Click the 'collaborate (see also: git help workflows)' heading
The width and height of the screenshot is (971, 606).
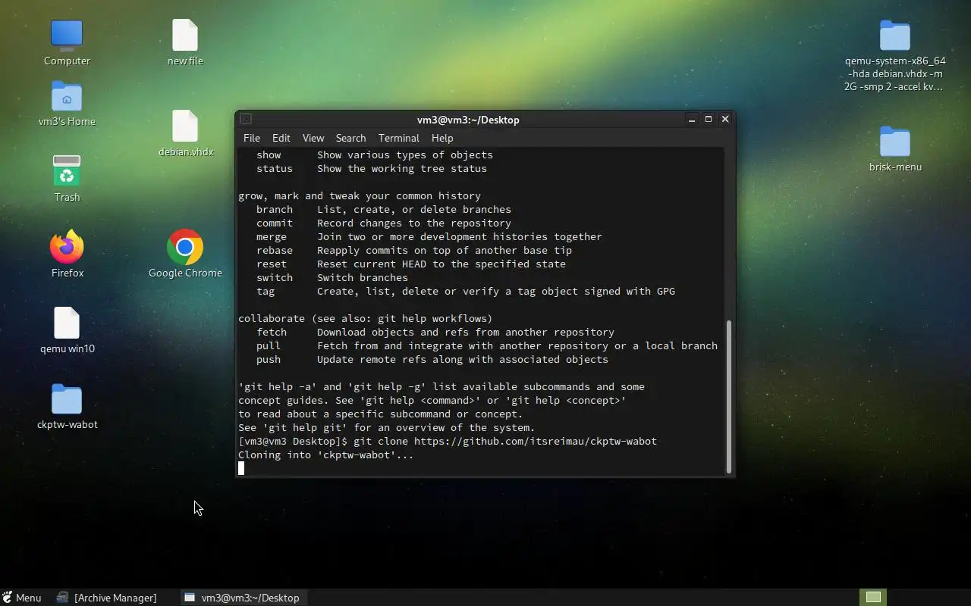tap(366, 318)
